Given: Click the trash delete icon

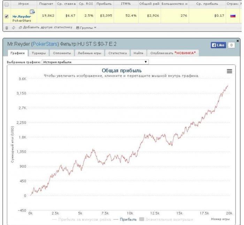Looking at the screenshot, I should [7, 28].
